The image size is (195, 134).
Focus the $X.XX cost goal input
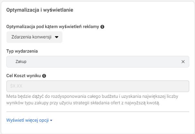(x=97, y=86)
